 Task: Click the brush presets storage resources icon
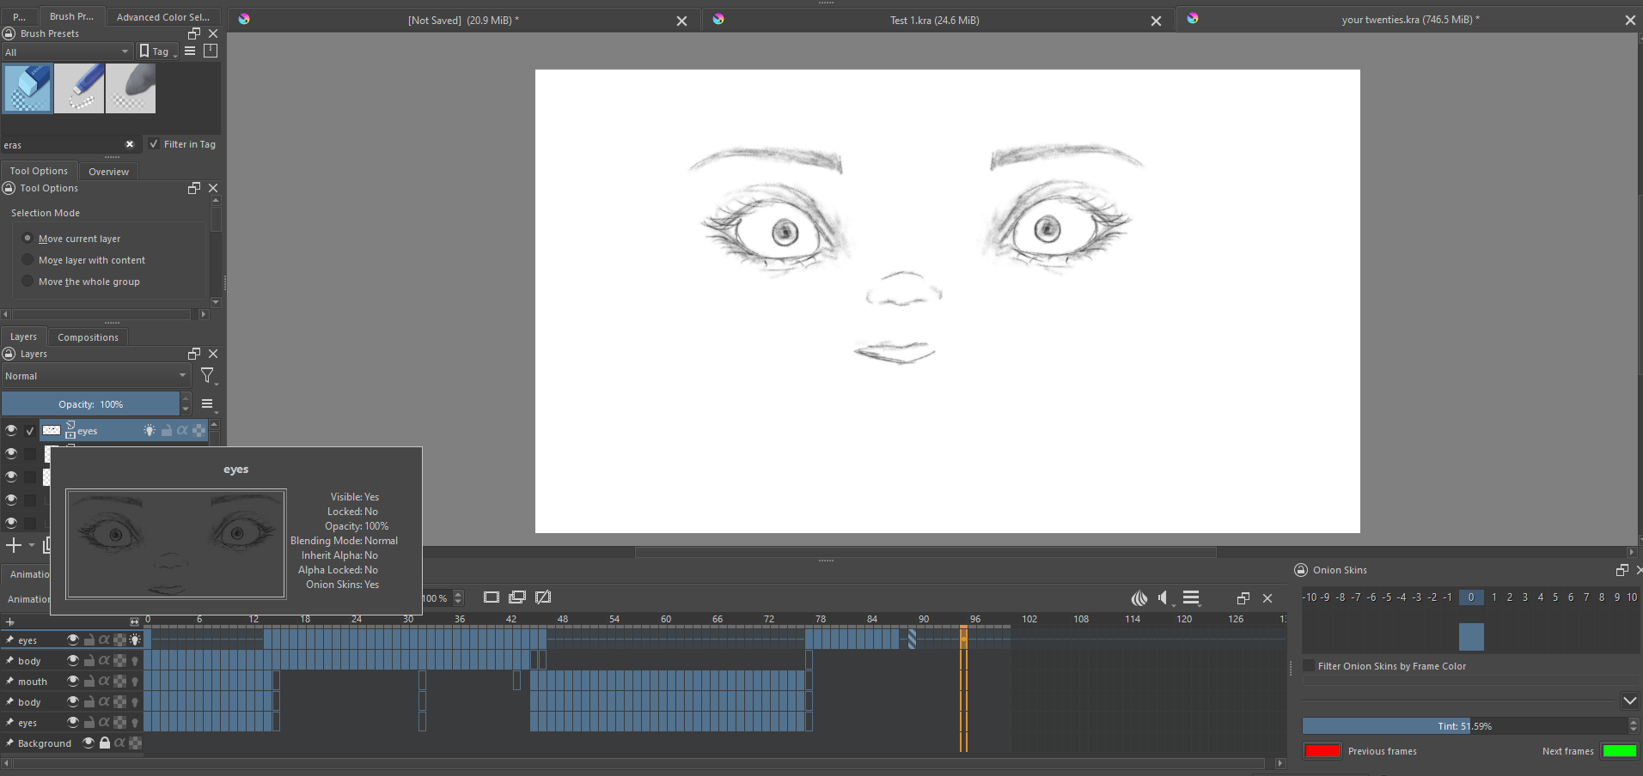(211, 52)
